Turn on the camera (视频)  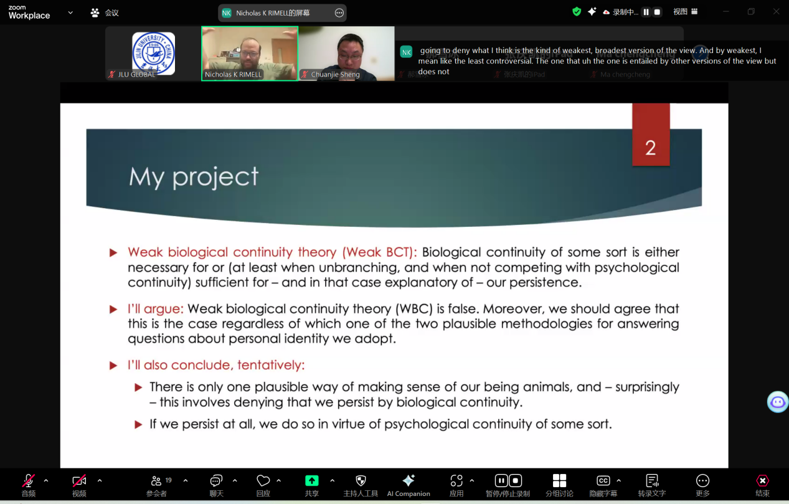coord(79,485)
